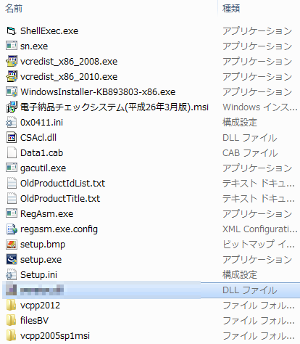Click the sn.exe application icon
Viewport: 300px width, 344px height.
[12, 46]
